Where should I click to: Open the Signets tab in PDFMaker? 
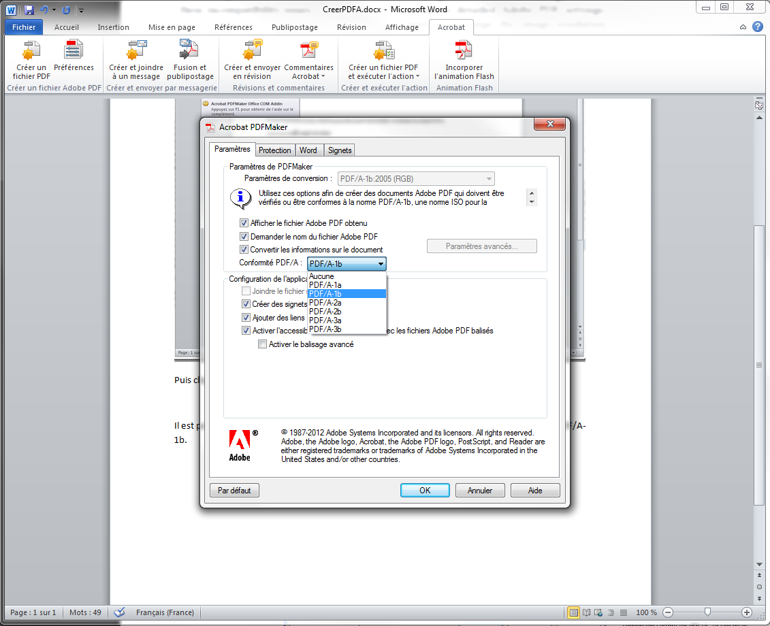click(340, 150)
